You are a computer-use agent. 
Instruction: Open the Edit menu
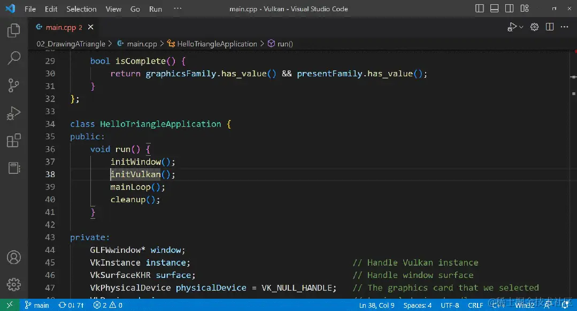tap(51, 9)
